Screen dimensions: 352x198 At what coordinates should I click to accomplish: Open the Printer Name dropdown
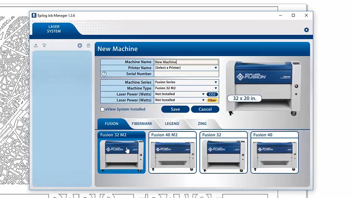(186, 68)
